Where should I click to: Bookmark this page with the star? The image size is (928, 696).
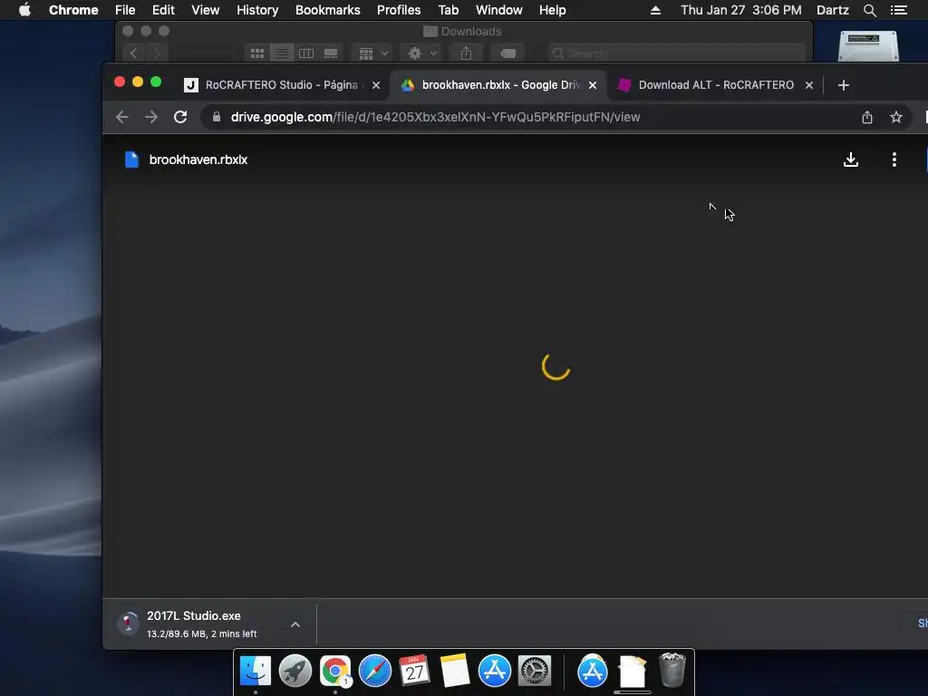click(896, 117)
